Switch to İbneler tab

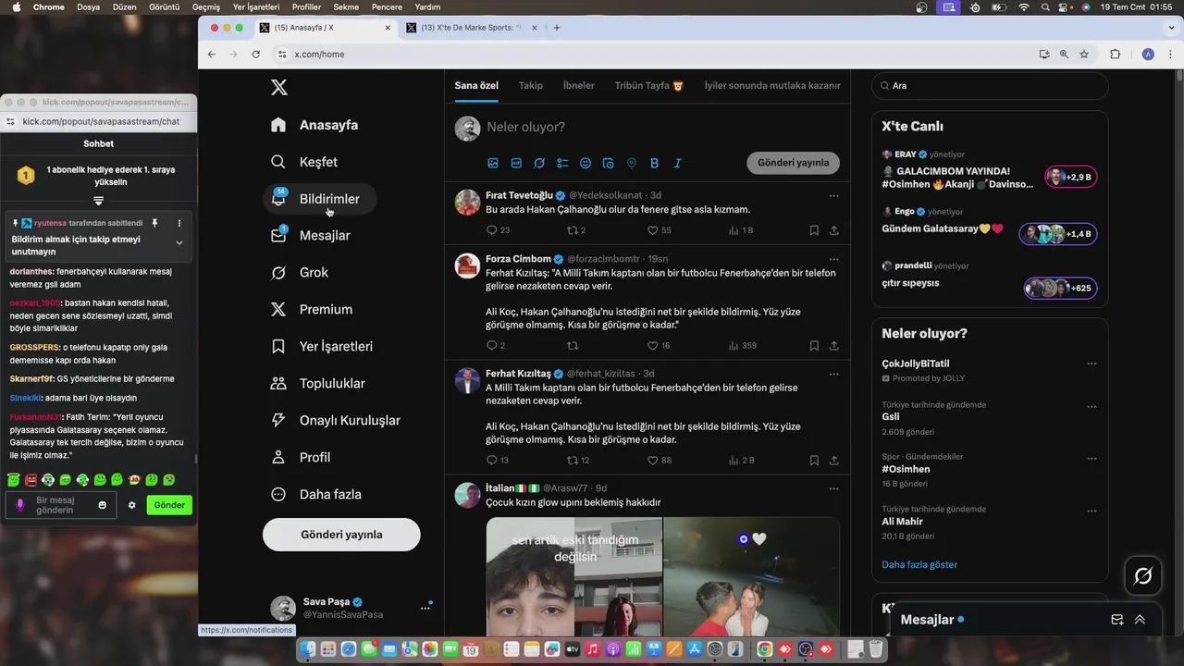[579, 86]
